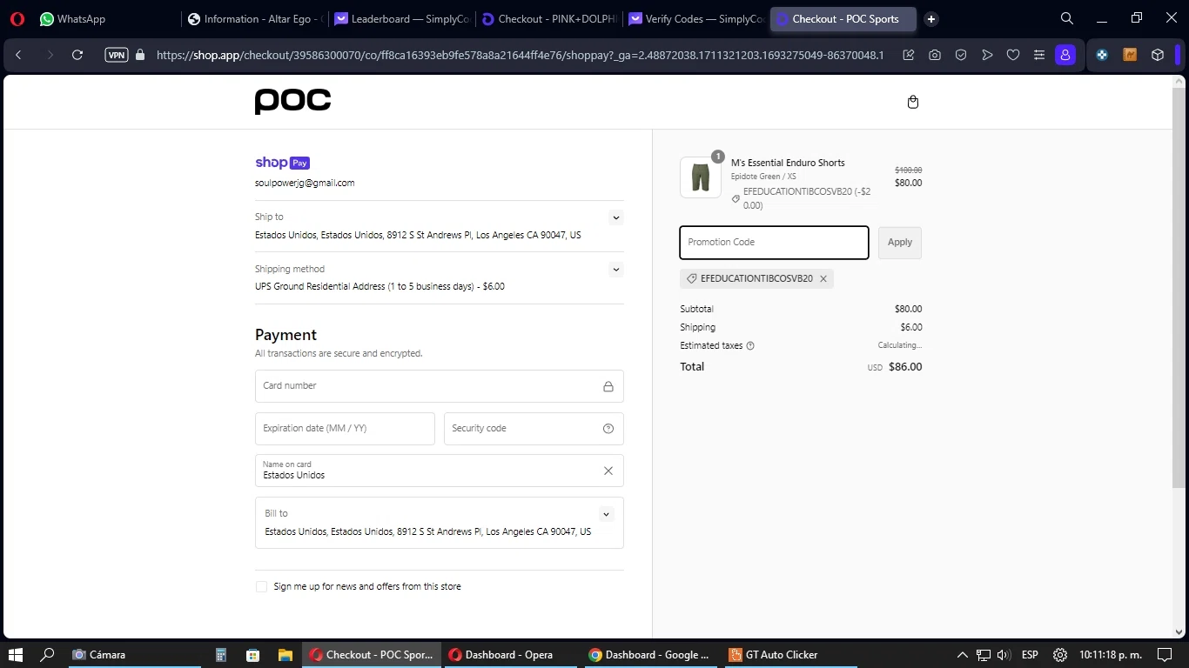Click the share page icon in address bar

tap(909, 55)
